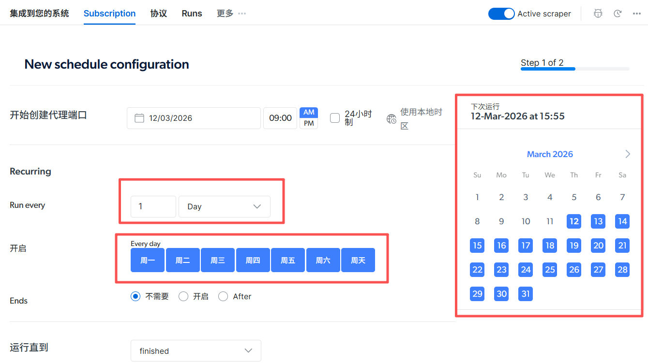Open the Day frequency dropdown
Image resolution: width=648 pixels, height=363 pixels.
(224, 206)
